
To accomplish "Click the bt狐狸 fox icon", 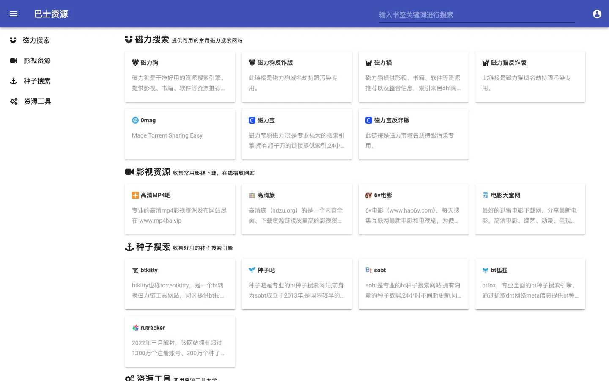I will pos(486,270).
